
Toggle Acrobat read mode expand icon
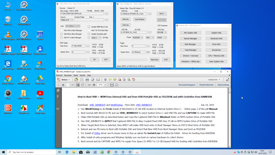pos(228,80)
